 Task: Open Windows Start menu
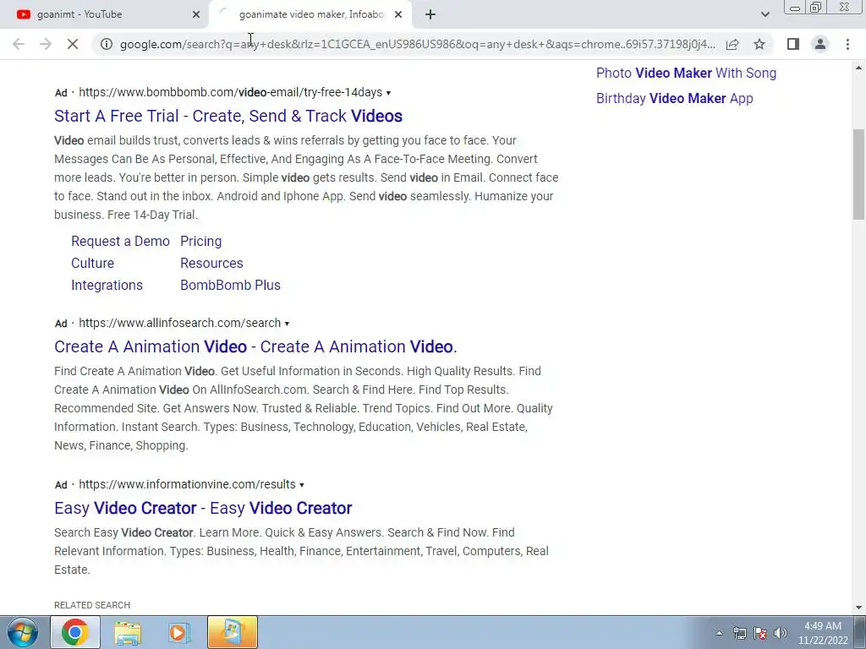pos(23,632)
